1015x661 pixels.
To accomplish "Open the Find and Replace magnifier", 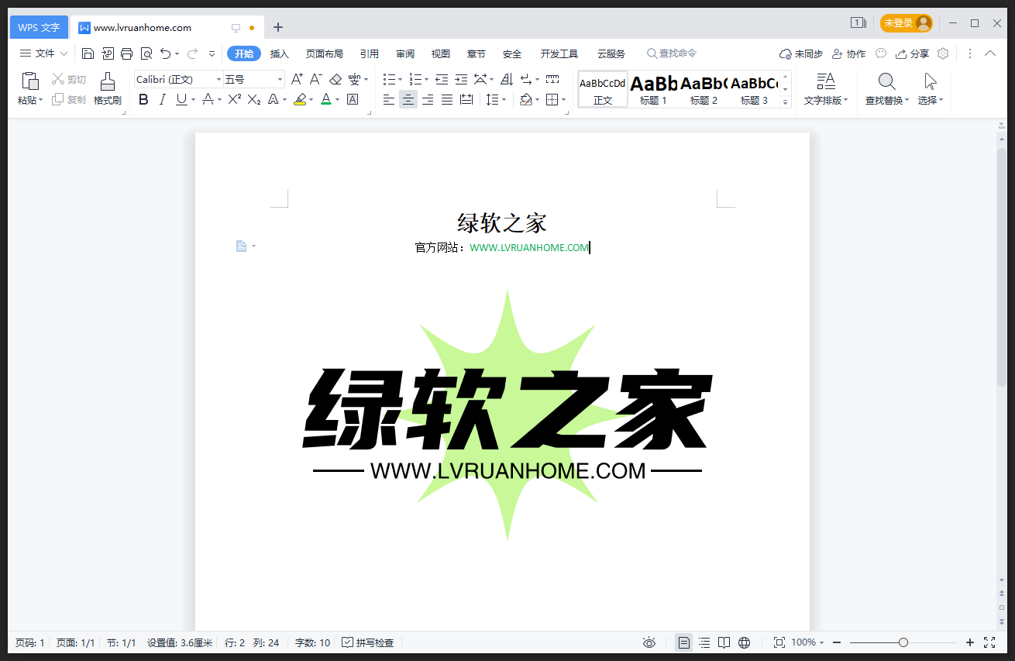I will [887, 81].
